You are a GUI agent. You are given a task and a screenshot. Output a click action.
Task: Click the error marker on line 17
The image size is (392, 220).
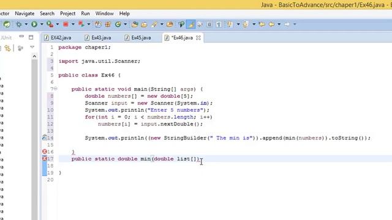point(45,158)
